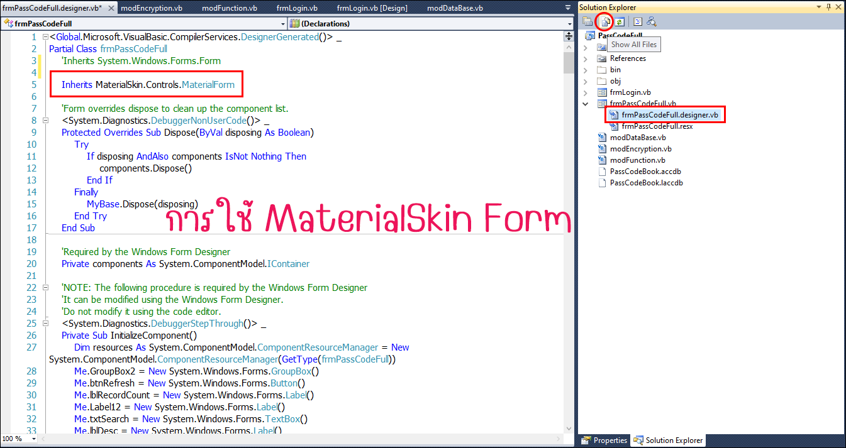This screenshot has width=846, height=448.
Task: Open the Properties panel tab
Action: (x=604, y=440)
